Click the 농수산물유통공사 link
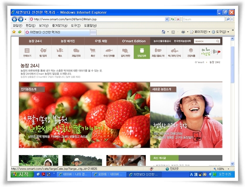This screenshot has width=245, height=187. [x=161, y=41]
